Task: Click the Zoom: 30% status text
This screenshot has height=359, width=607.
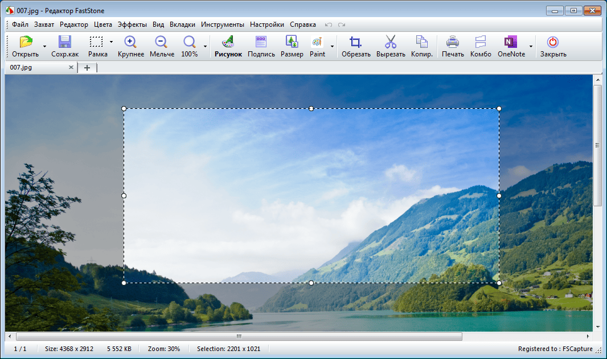Action: pyautogui.click(x=164, y=349)
